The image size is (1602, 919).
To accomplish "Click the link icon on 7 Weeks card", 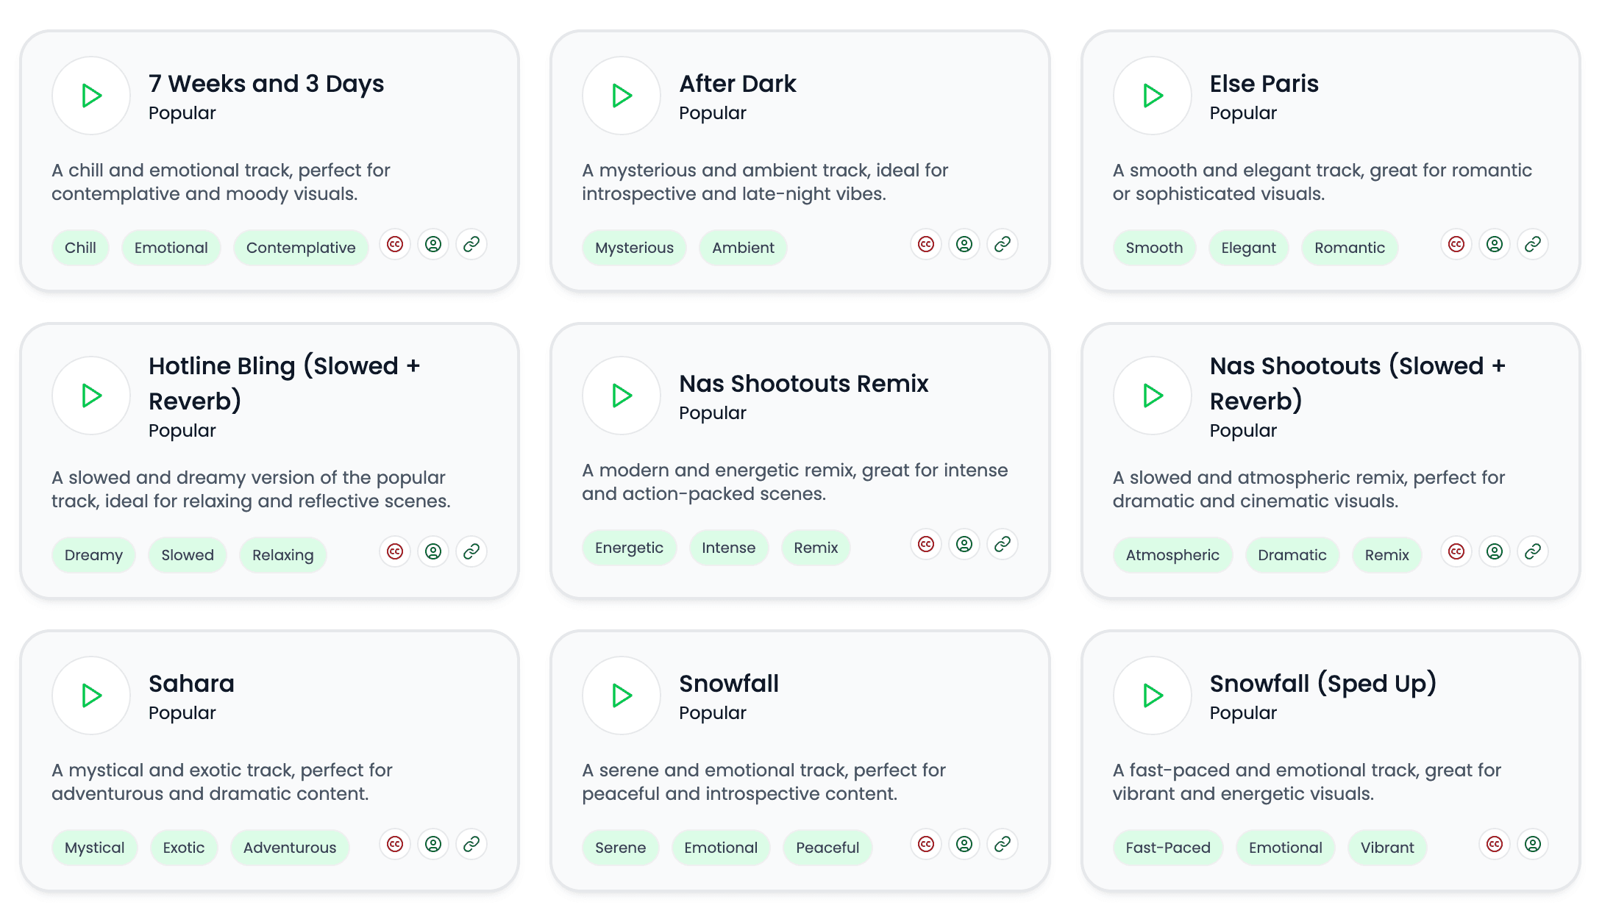I will (471, 244).
